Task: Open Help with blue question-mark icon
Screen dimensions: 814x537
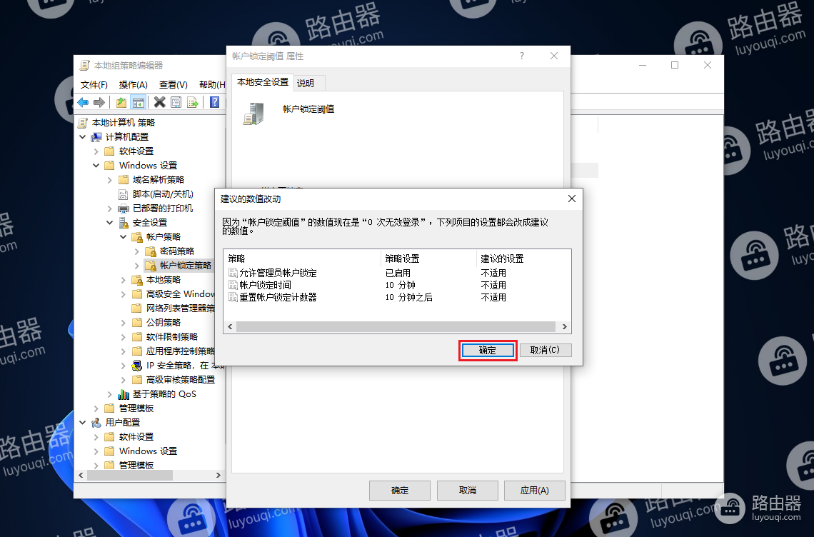Action: tap(214, 102)
